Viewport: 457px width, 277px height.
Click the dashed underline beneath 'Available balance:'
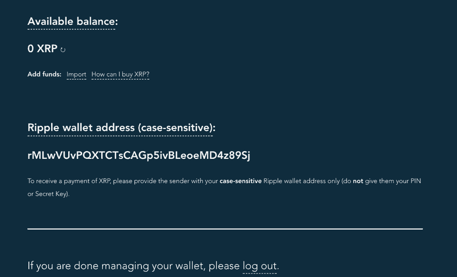71,29
